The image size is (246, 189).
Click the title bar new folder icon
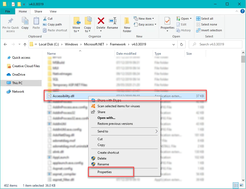point(19,4)
